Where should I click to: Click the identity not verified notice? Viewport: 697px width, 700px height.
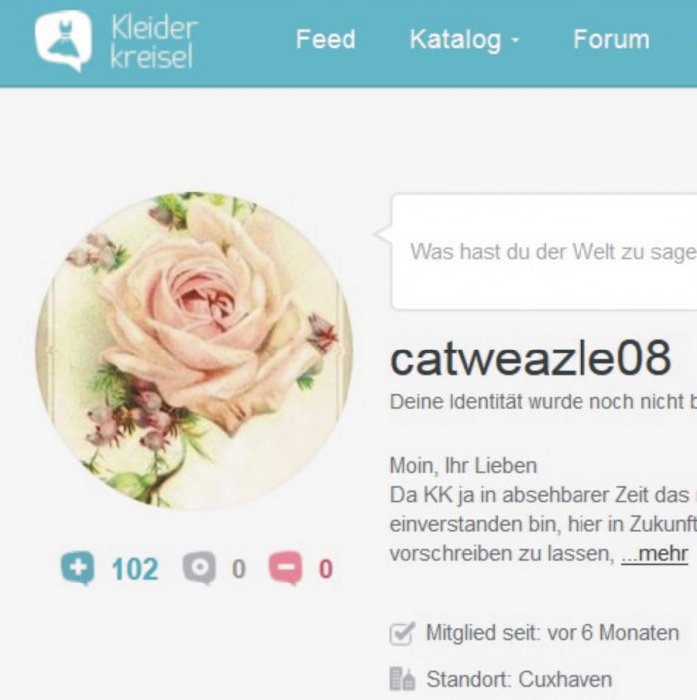[544, 402]
